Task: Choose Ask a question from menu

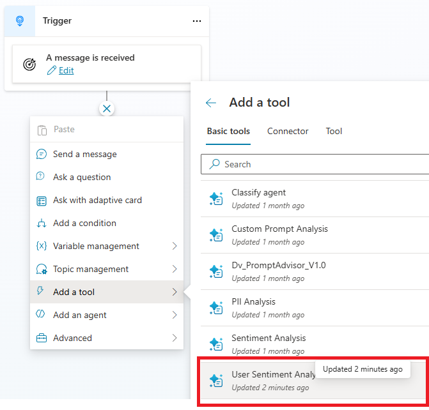Action: point(82,177)
